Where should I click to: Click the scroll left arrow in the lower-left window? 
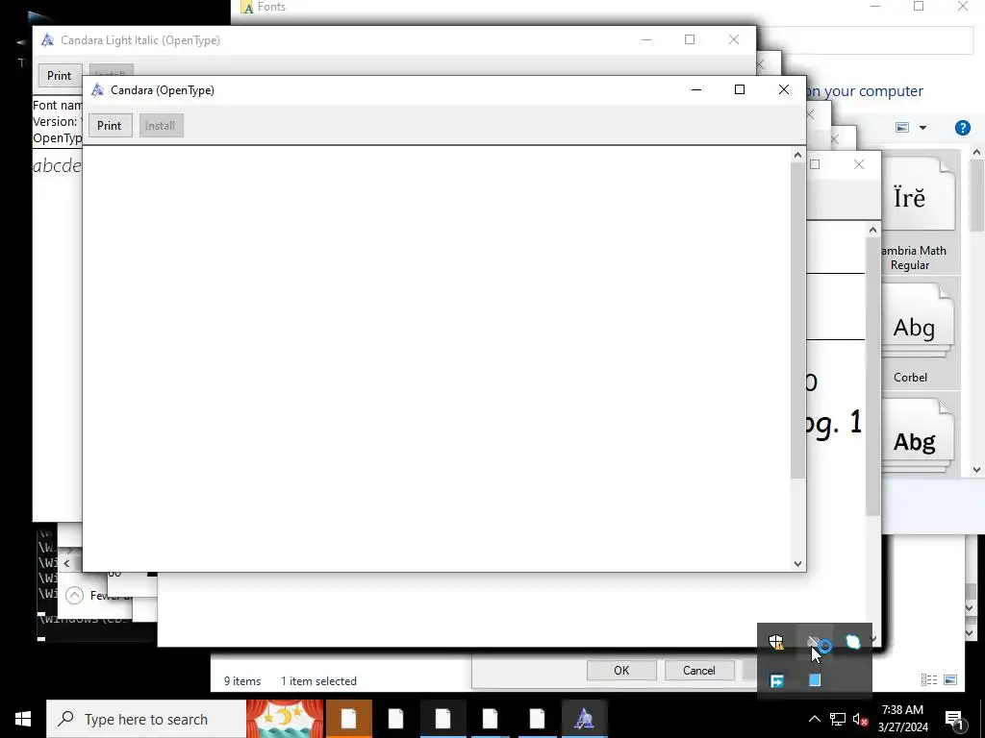66,563
